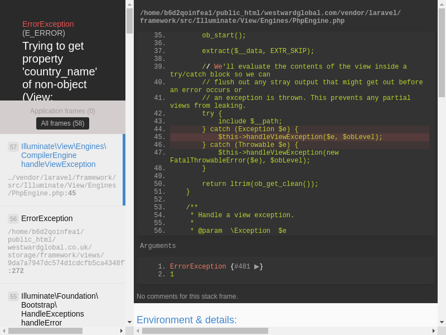Click the code panel vertical scrollbar thumb
This screenshot has height=335, width=446.
(x=442, y=52)
